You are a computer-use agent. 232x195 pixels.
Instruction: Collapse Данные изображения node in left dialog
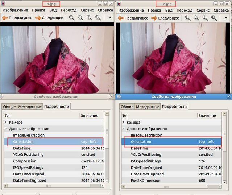(6, 128)
